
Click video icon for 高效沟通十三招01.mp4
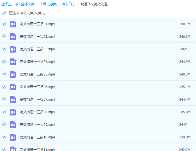click(13, 24)
